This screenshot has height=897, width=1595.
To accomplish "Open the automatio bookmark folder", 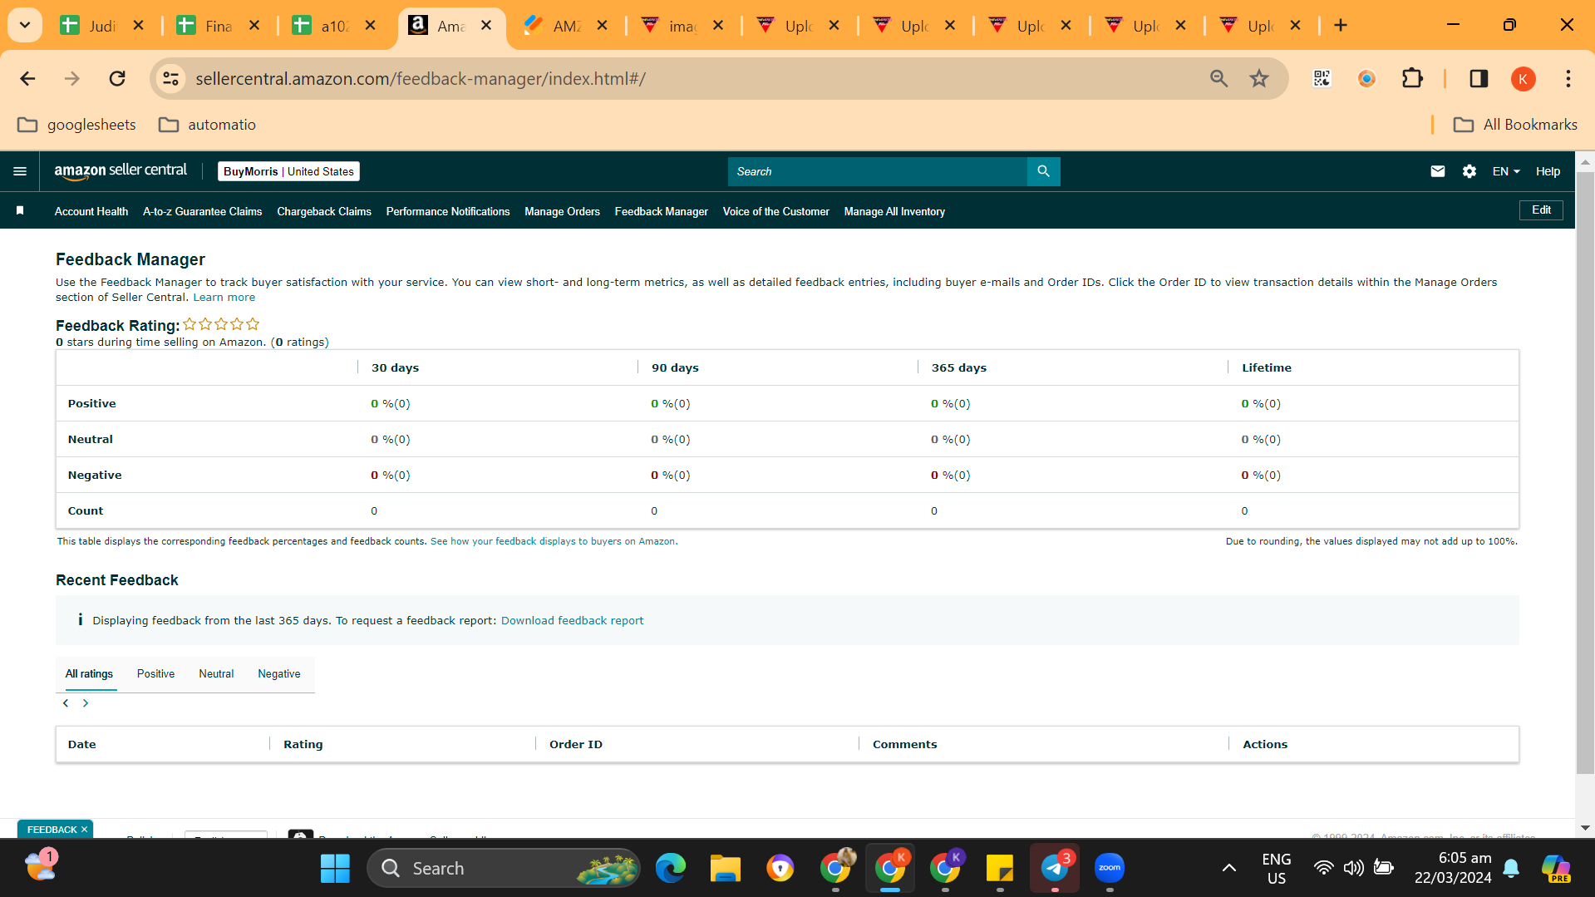I will click(x=207, y=125).
